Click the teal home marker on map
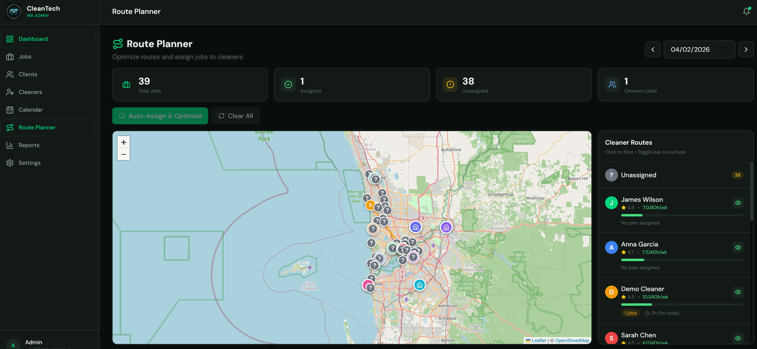Screen dimensions: 757x349 419,285
